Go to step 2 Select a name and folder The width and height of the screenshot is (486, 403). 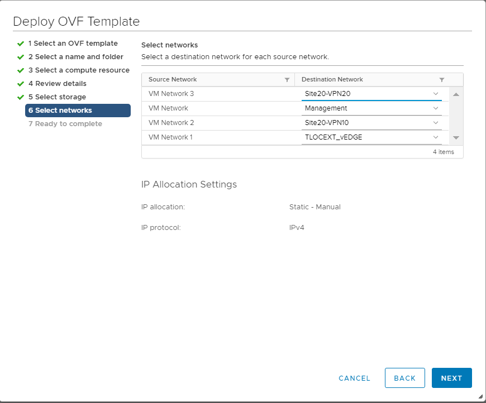pyautogui.click(x=75, y=57)
